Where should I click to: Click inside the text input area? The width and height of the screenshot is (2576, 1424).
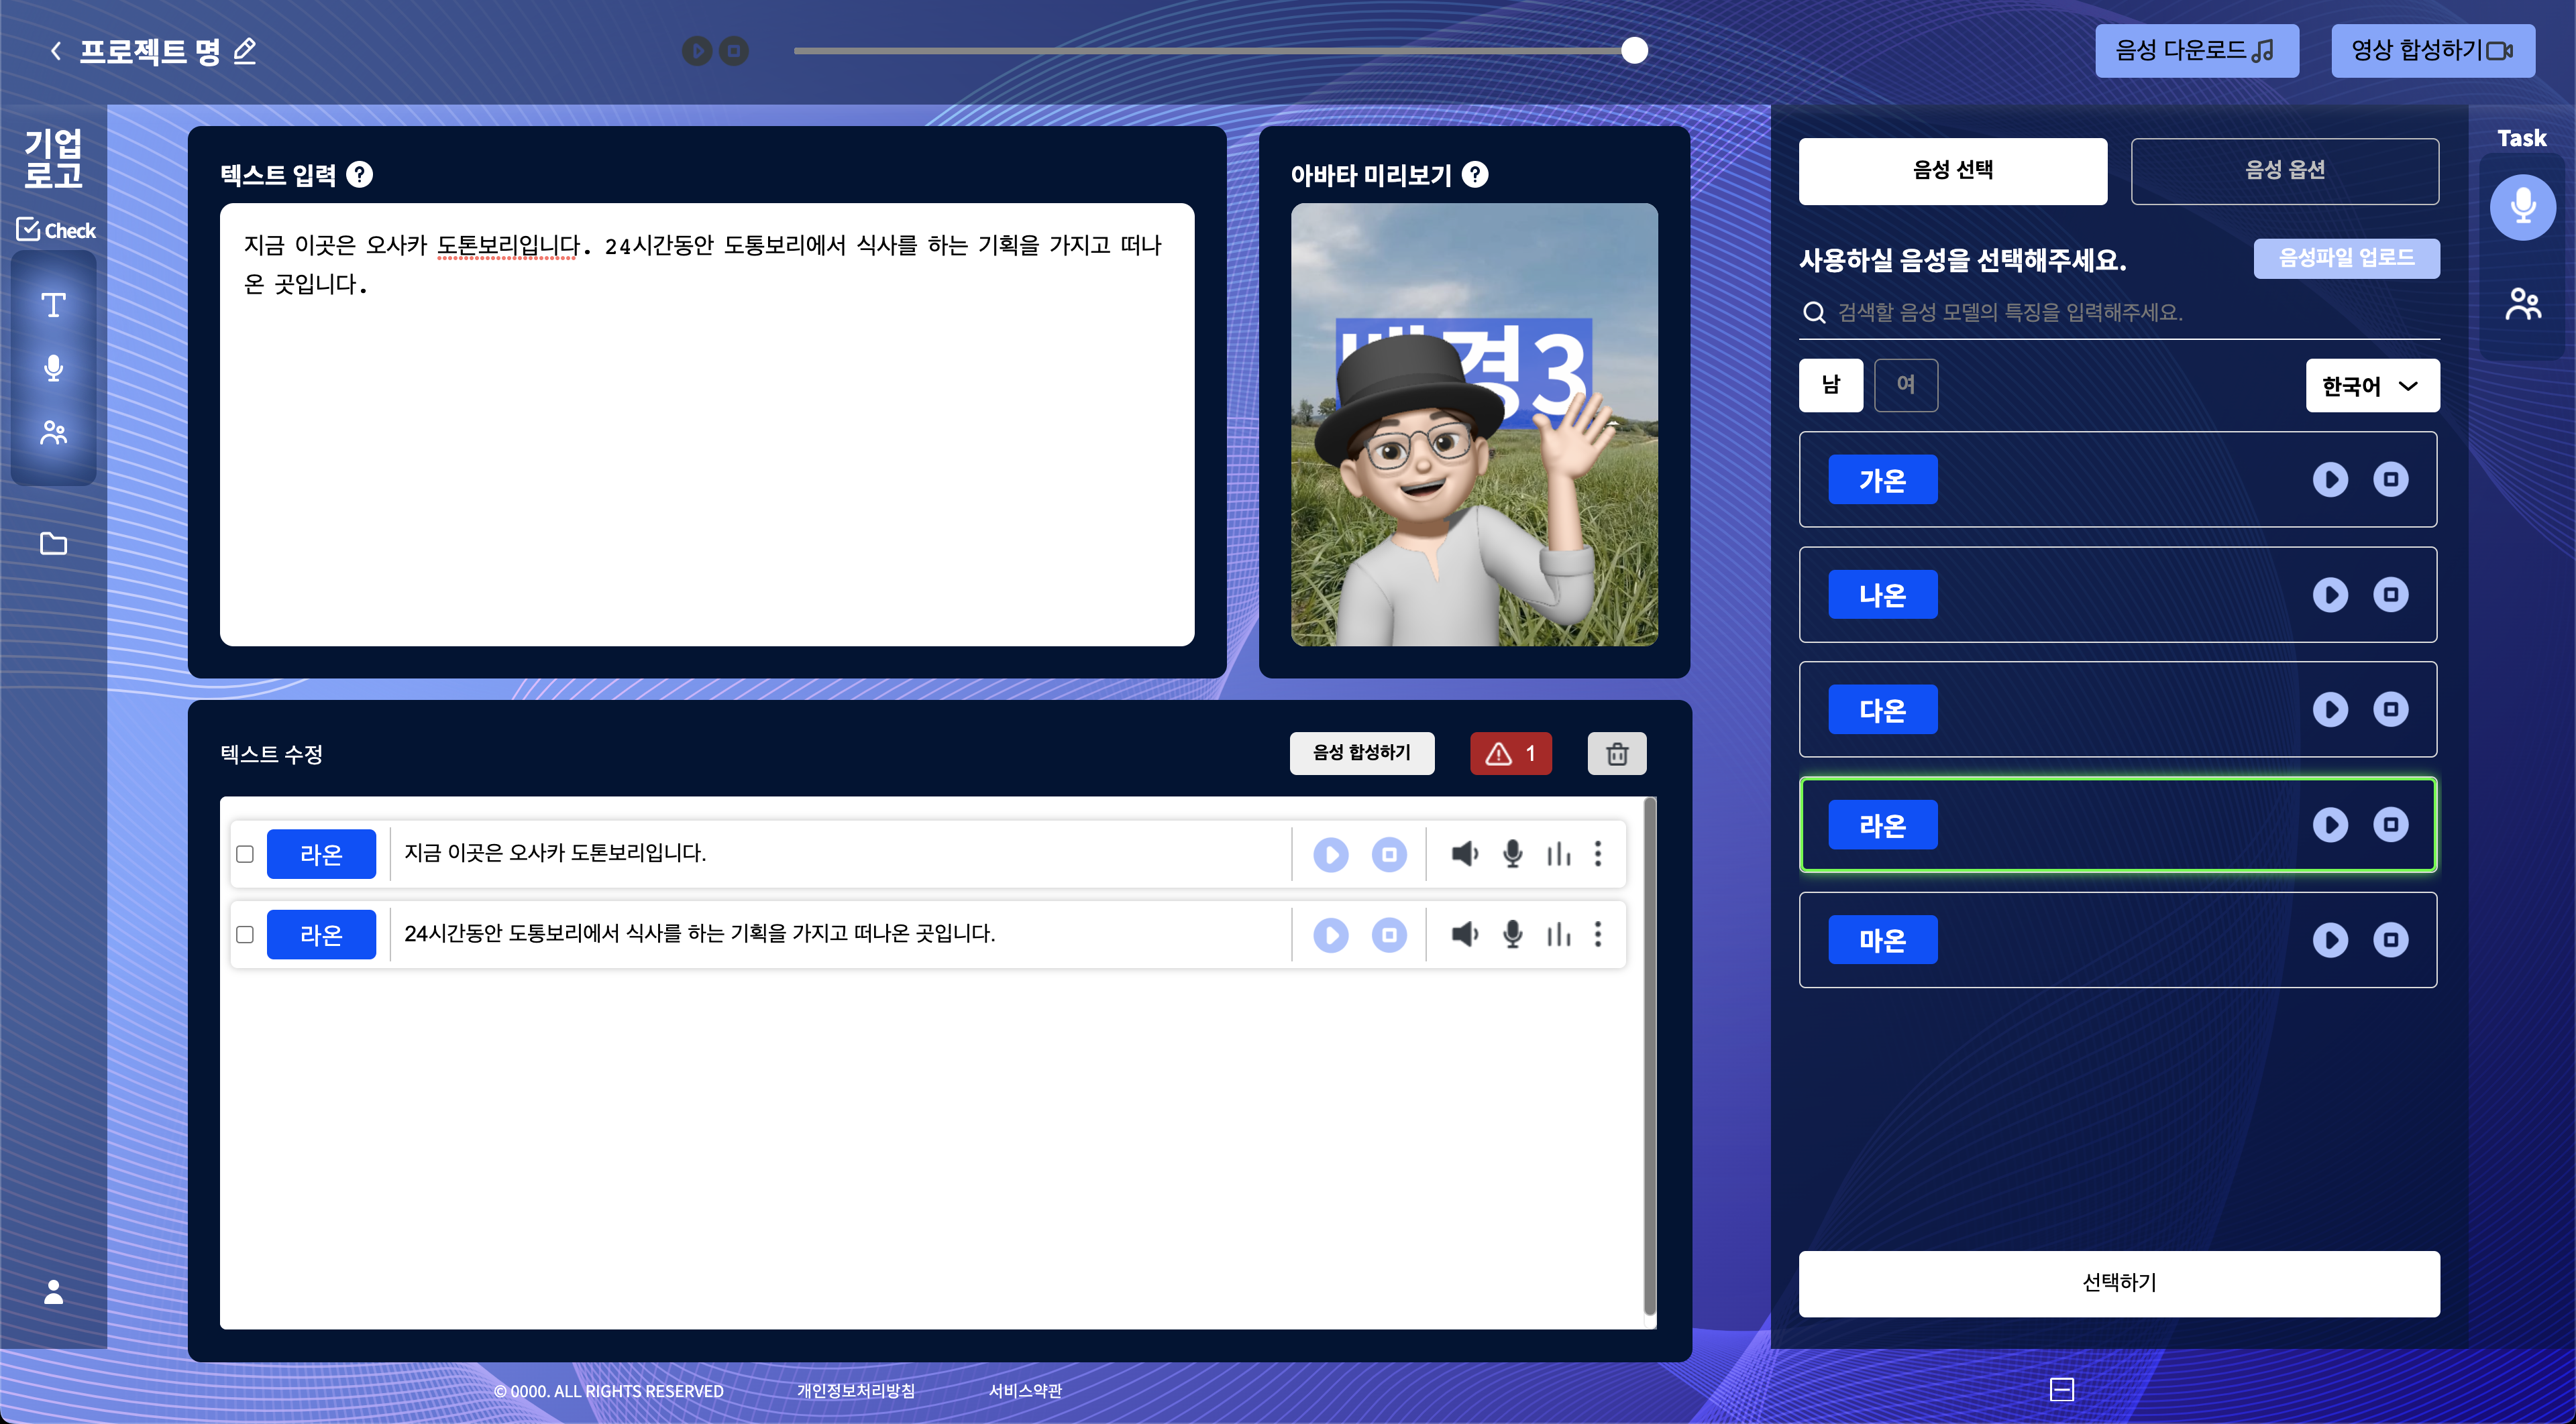[707, 424]
